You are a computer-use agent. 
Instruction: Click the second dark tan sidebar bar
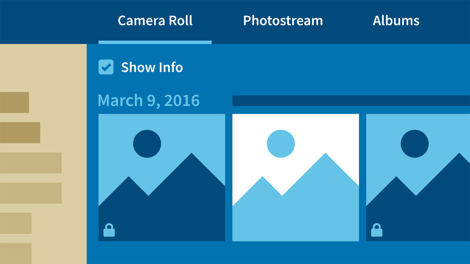(20, 133)
